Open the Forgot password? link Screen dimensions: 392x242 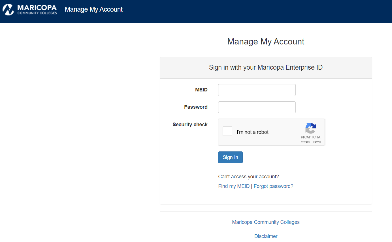tap(274, 186)
